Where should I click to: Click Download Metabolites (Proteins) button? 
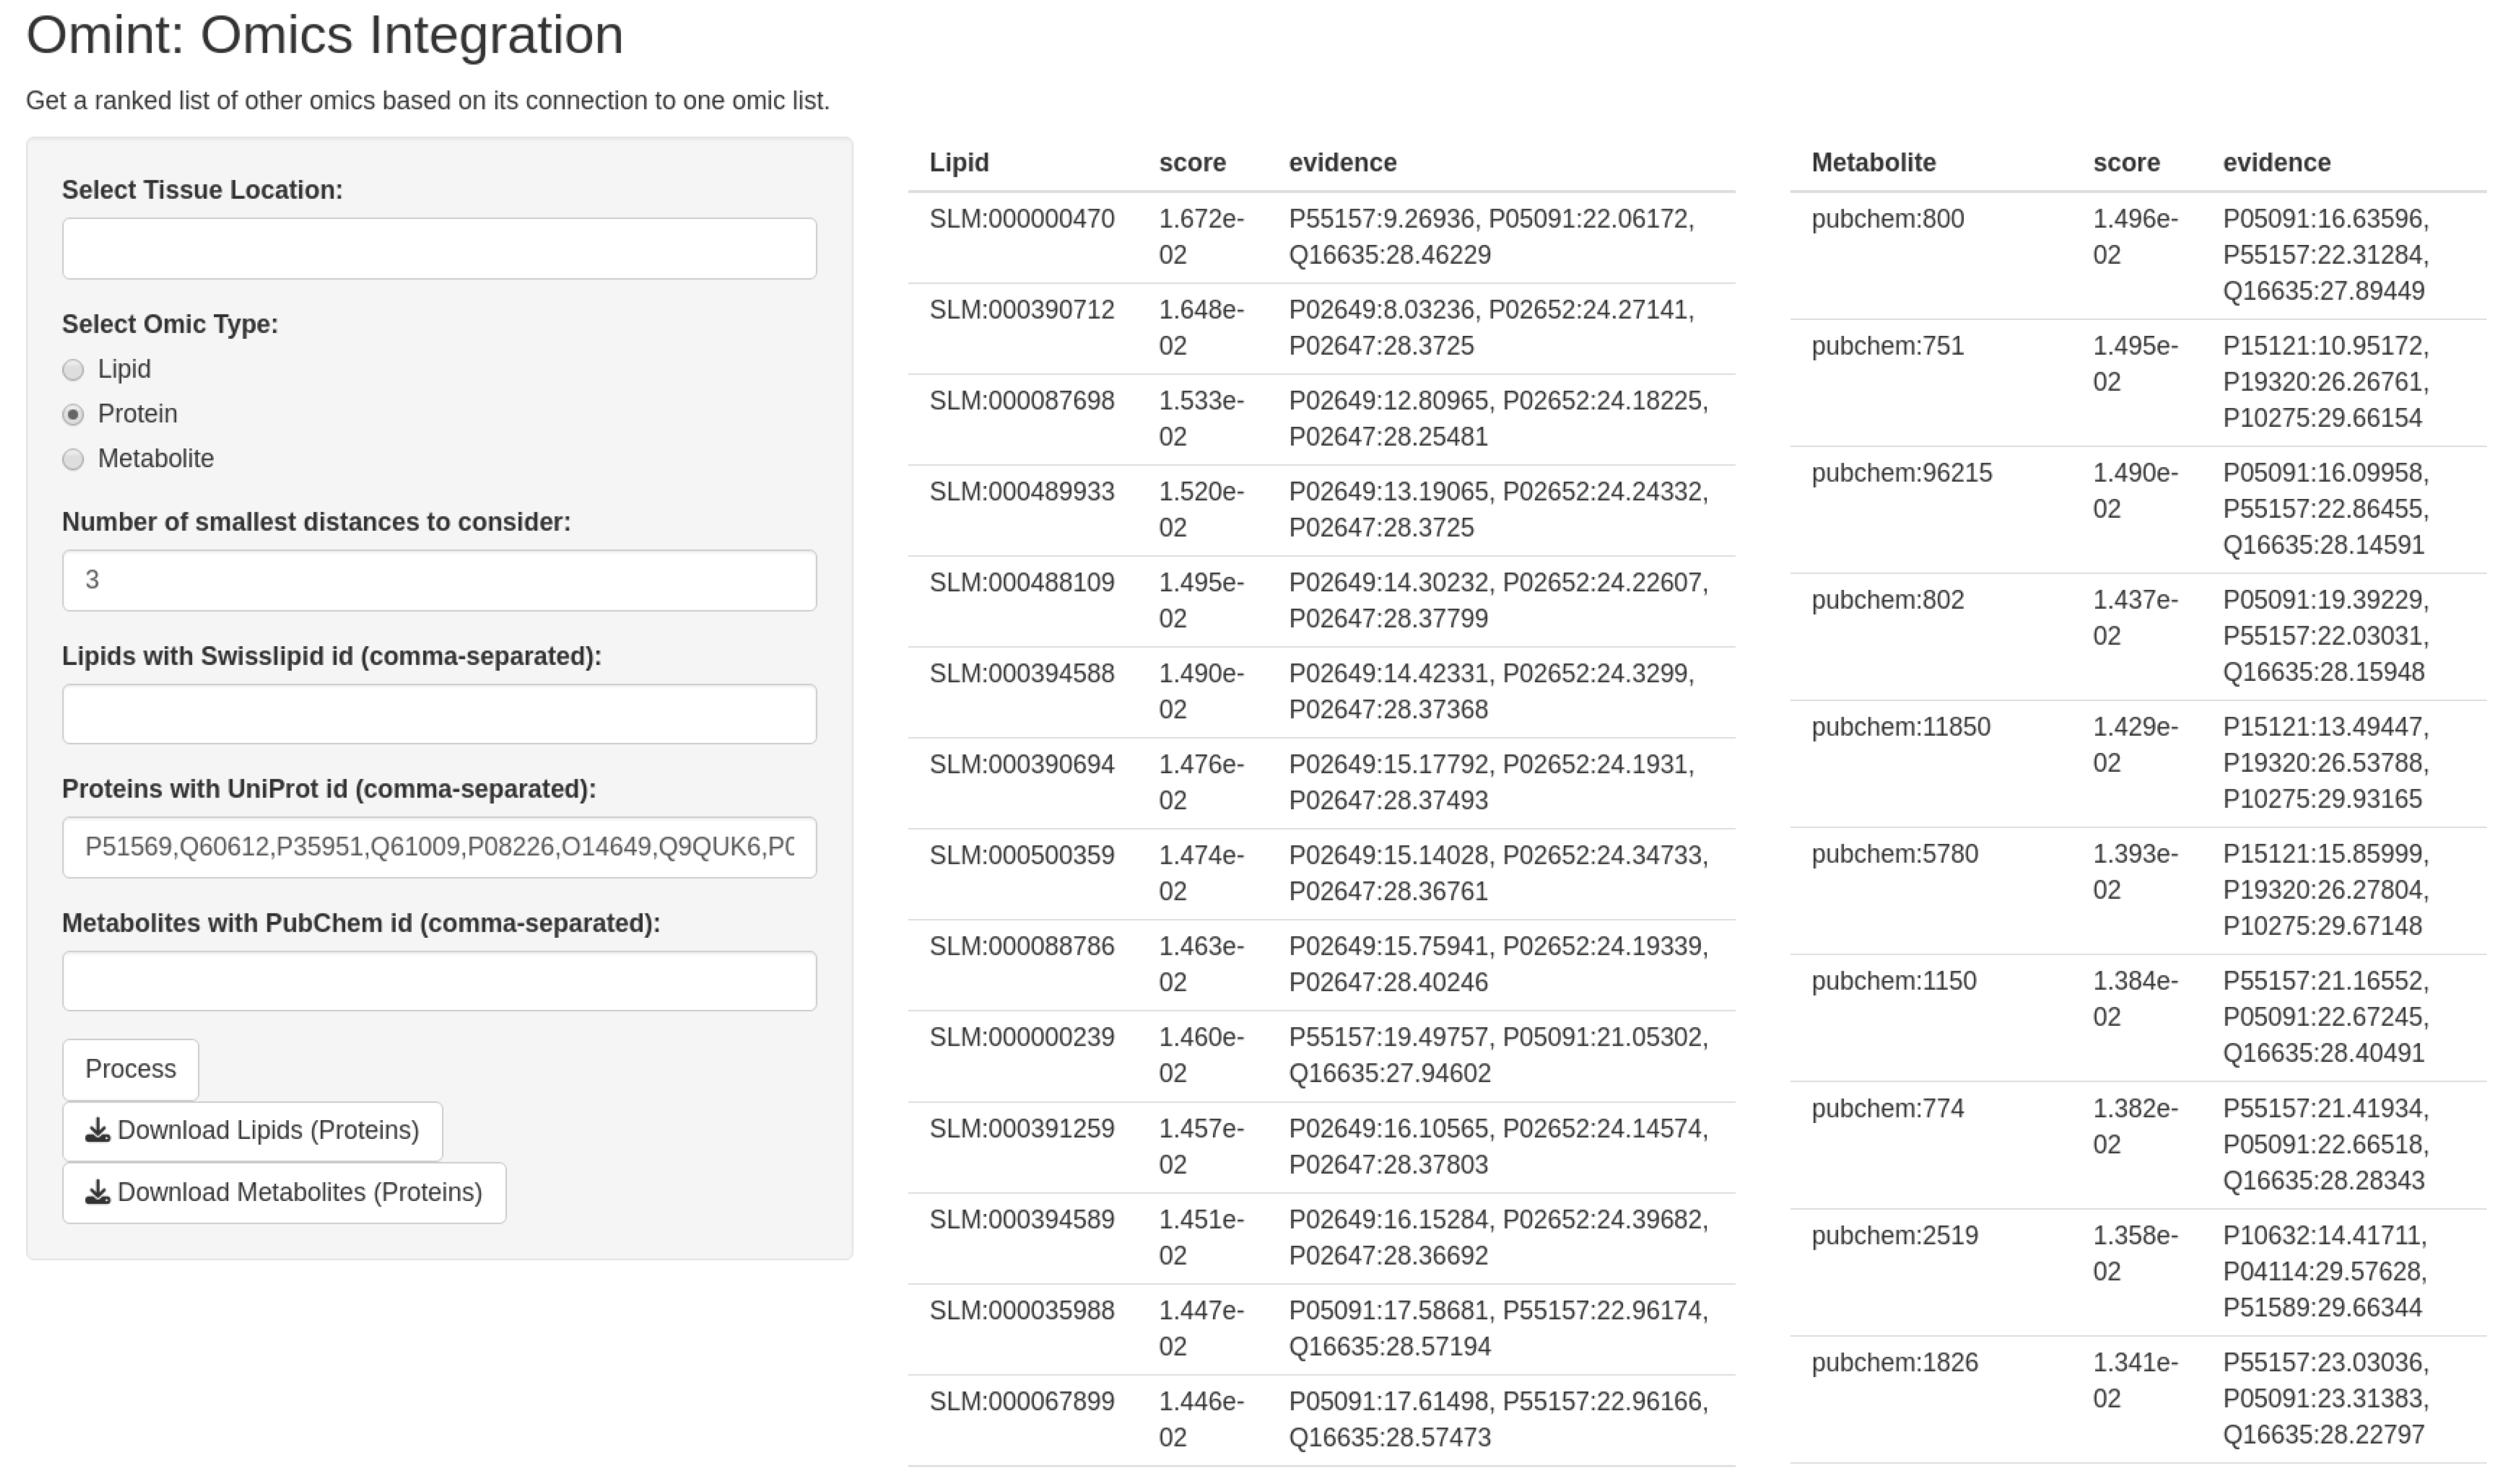coord(284,1193)
